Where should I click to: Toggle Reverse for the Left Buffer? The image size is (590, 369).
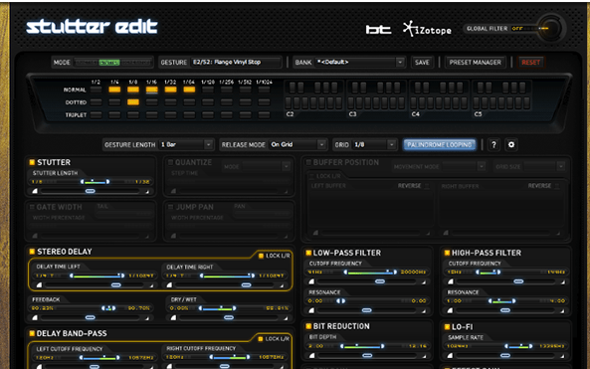tap(427, 185)
